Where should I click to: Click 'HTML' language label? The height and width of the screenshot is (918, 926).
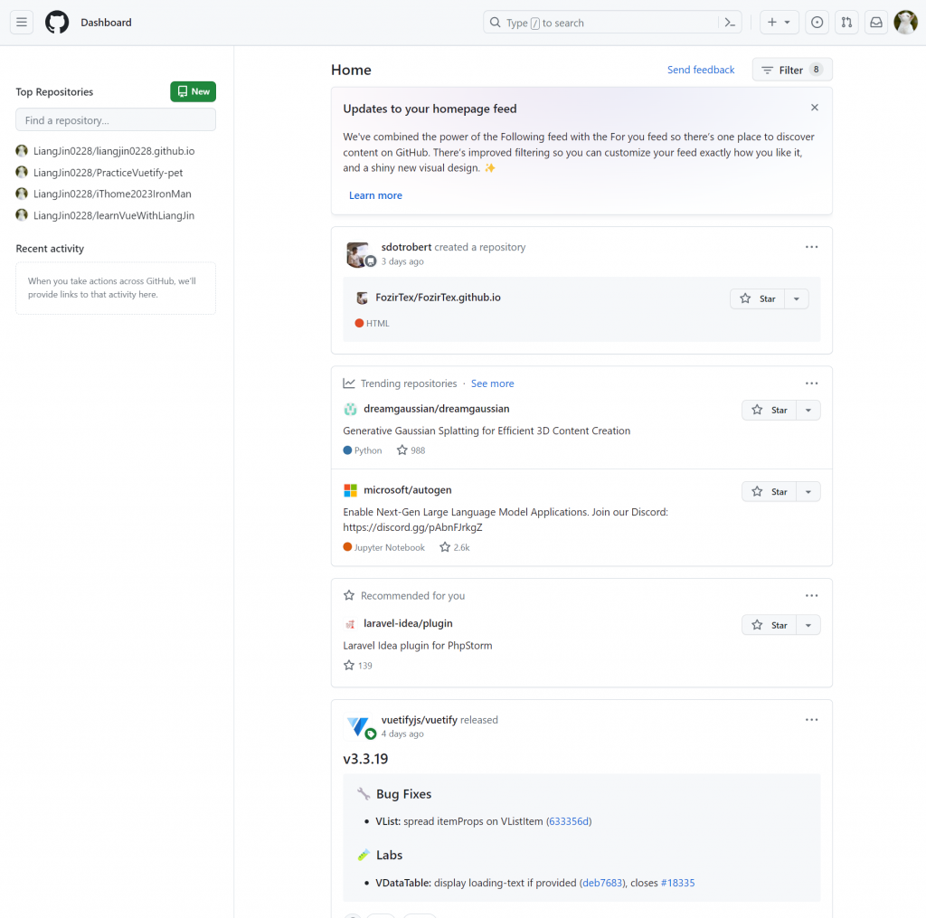377,324
